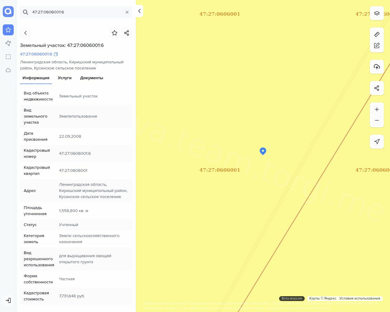
Task: Add parcel to favorites with star button
Action: pyautogui.click(x=115, y=33)
